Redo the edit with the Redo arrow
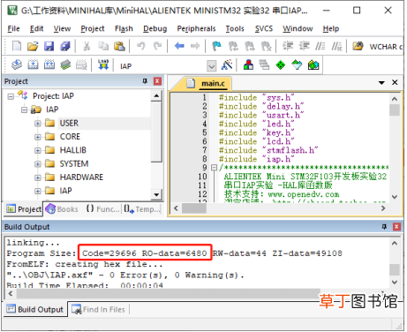The height and width of the screenshot is (332, 407). pyautogui.click(x=158, y=46)
